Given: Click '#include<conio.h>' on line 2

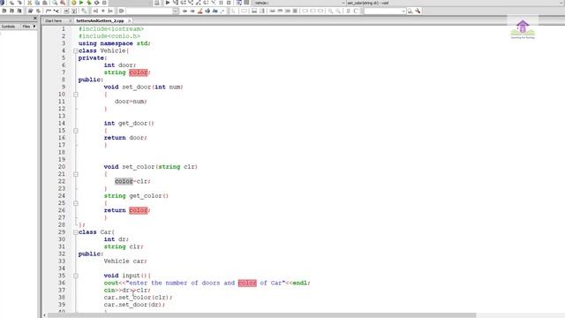Looking at the screenshot, I should coord(109,36).
